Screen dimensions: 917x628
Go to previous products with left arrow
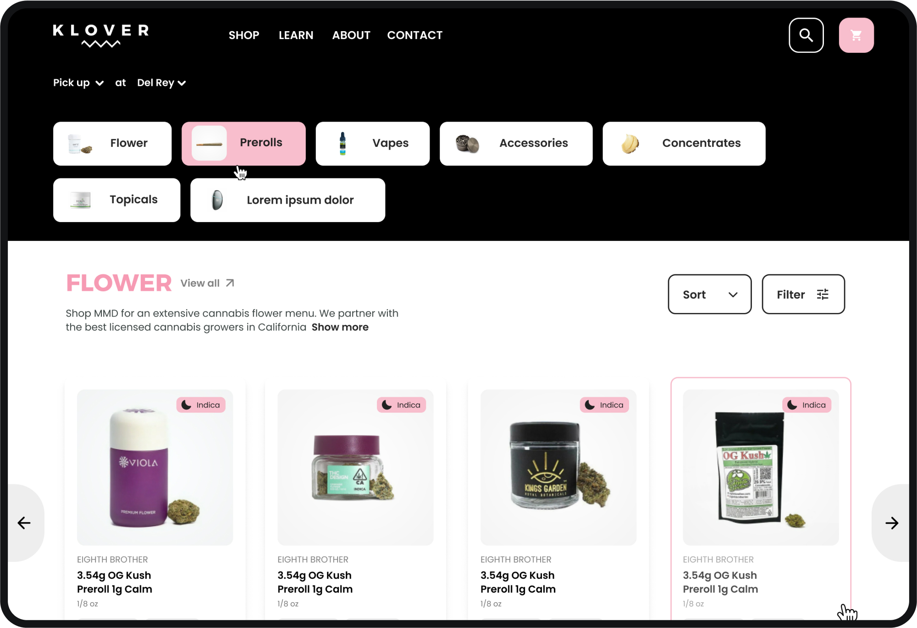[x=24, y=523]
